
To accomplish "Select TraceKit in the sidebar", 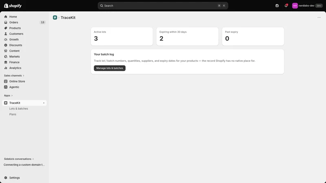I will pyautogui.click(x=24, y=103).
